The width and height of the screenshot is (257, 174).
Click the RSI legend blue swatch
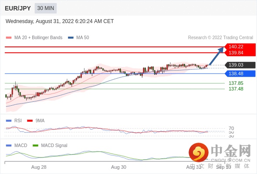(9, 121)
